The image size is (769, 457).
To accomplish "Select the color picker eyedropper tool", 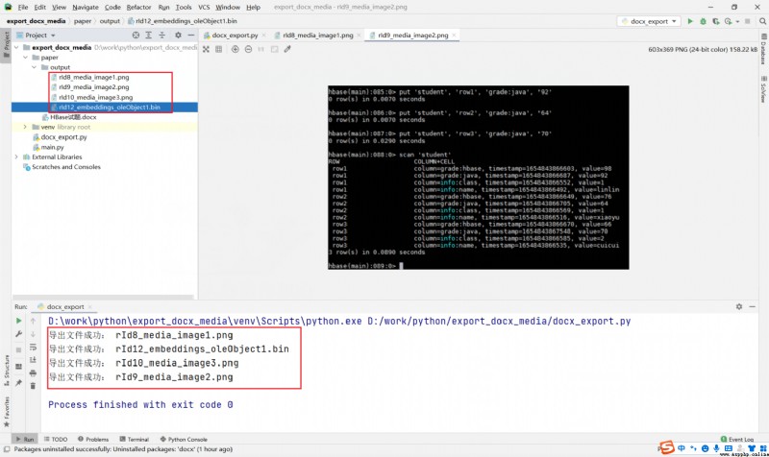I will click(x=287, y=49).
